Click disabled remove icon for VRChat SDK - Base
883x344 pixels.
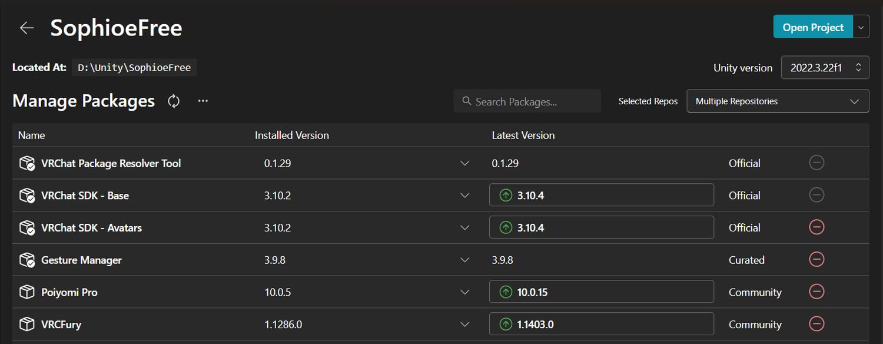coord(816,194)
